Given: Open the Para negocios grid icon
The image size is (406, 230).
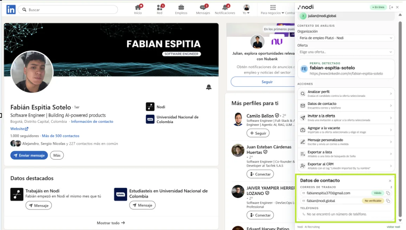Looking at the screenshot, I should pyautogui.click(x=273, y=7).
